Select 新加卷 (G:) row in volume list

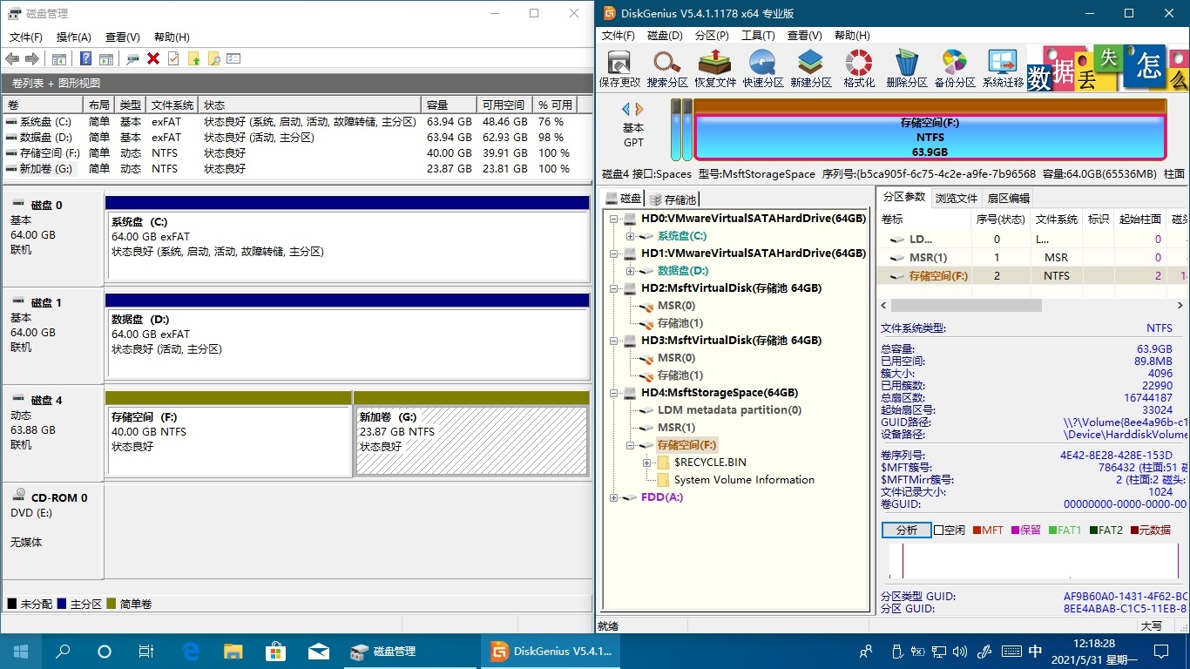point(296,169)
